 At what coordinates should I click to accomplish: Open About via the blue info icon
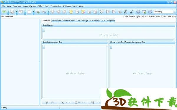(150, 12)
